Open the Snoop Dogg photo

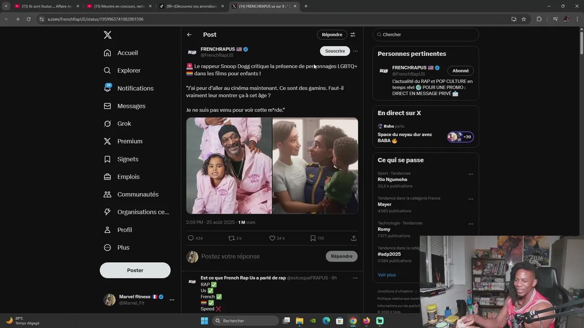click(x=229, y=166)
